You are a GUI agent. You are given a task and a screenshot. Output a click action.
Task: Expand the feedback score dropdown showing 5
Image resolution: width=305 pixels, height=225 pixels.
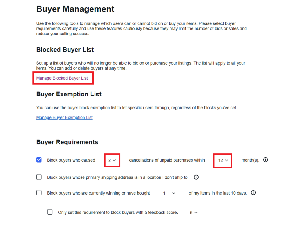tap(193, 212)
